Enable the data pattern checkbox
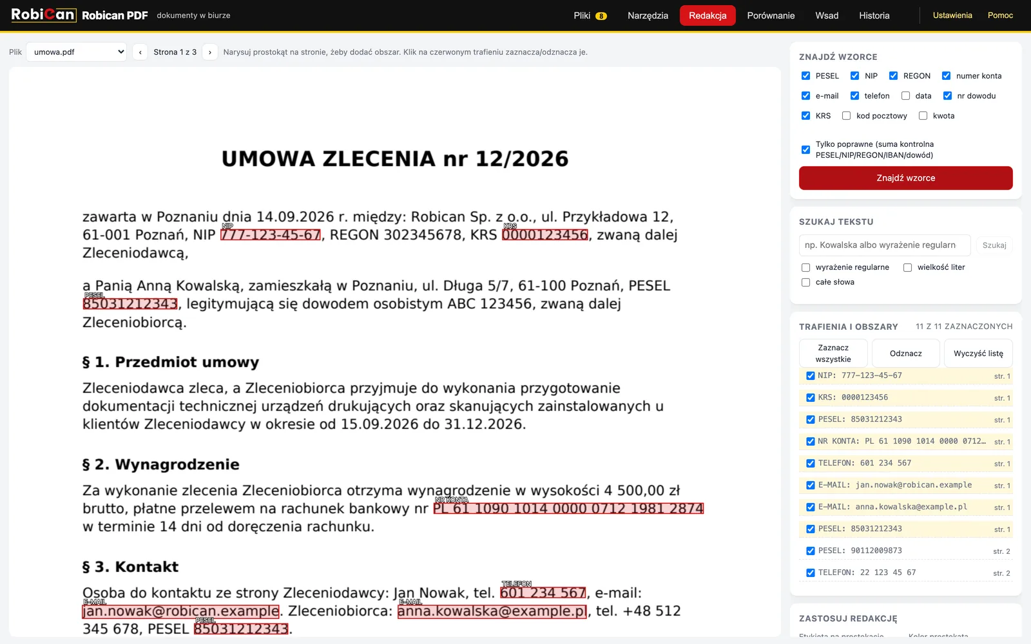This screenshot has width=1031, height=644. point(905,96)
